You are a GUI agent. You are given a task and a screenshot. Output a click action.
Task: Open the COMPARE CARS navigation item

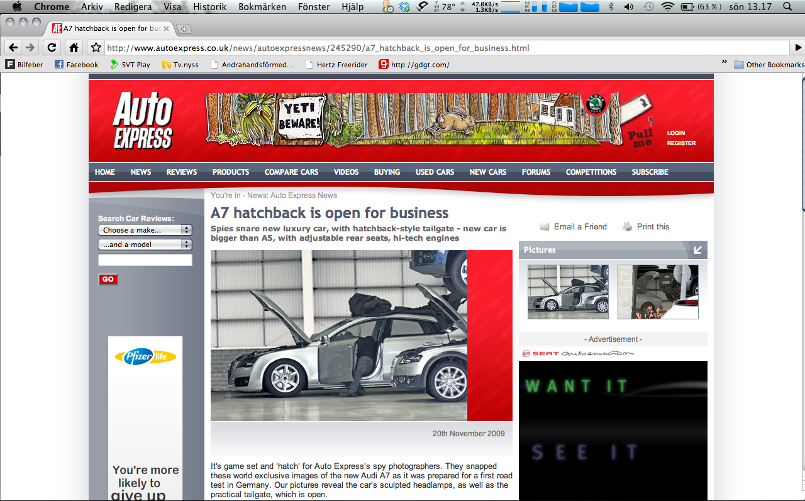pos(291,172)
